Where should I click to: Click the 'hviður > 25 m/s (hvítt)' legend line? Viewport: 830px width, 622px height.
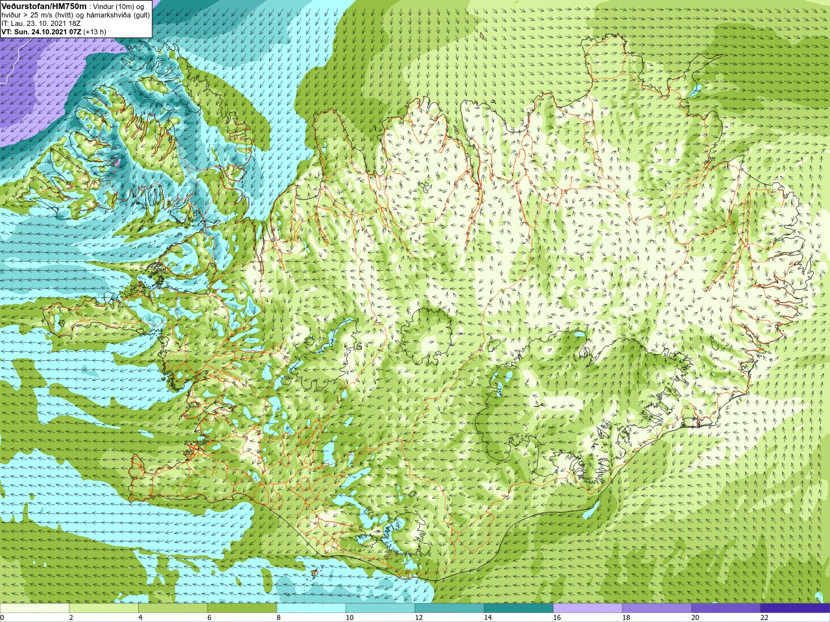pos(38,15)
